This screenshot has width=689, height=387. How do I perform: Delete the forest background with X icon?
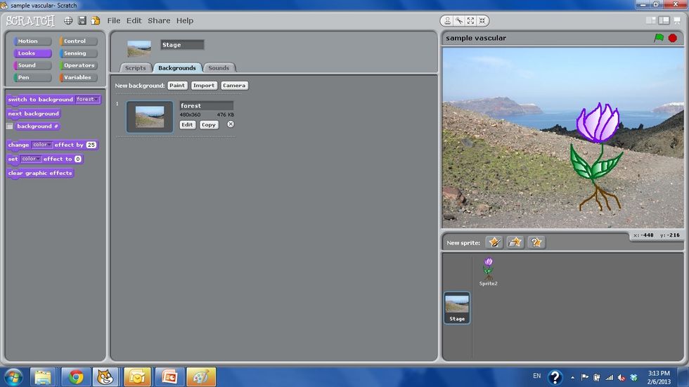pos(231,124)
